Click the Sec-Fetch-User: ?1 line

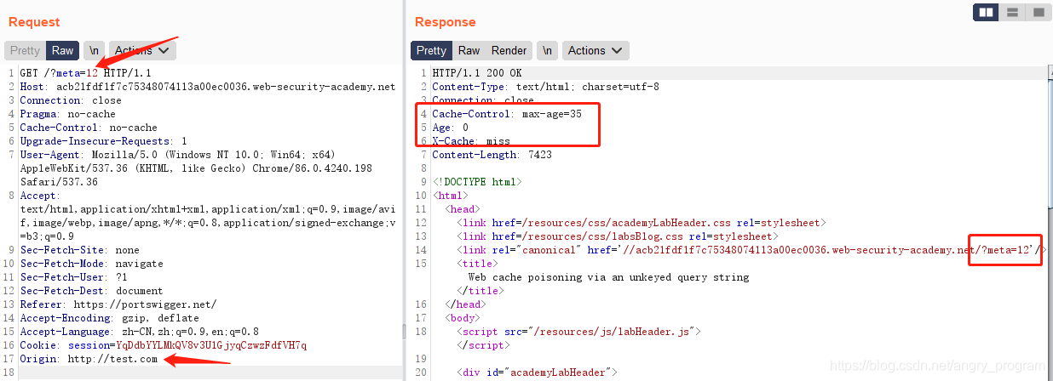(x=73, y=277)
